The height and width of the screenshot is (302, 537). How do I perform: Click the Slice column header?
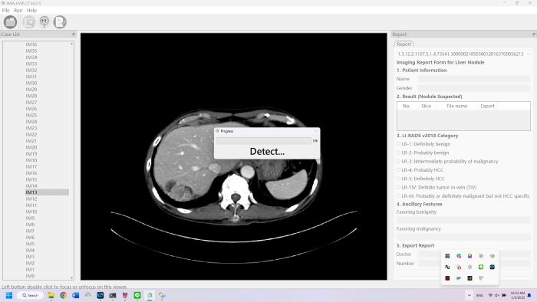[x=427, y=106]
